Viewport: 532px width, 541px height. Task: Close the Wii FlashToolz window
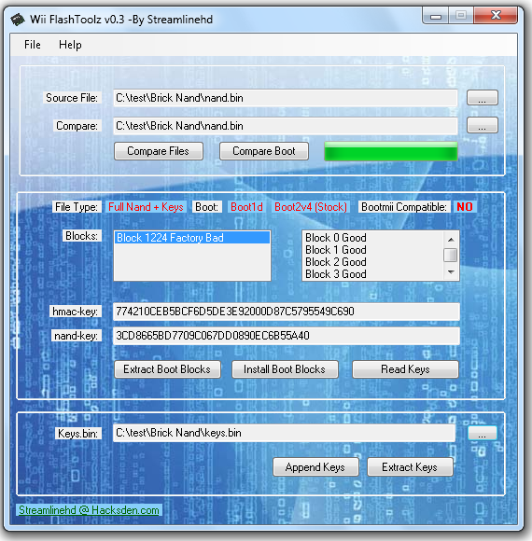point(496,15)
